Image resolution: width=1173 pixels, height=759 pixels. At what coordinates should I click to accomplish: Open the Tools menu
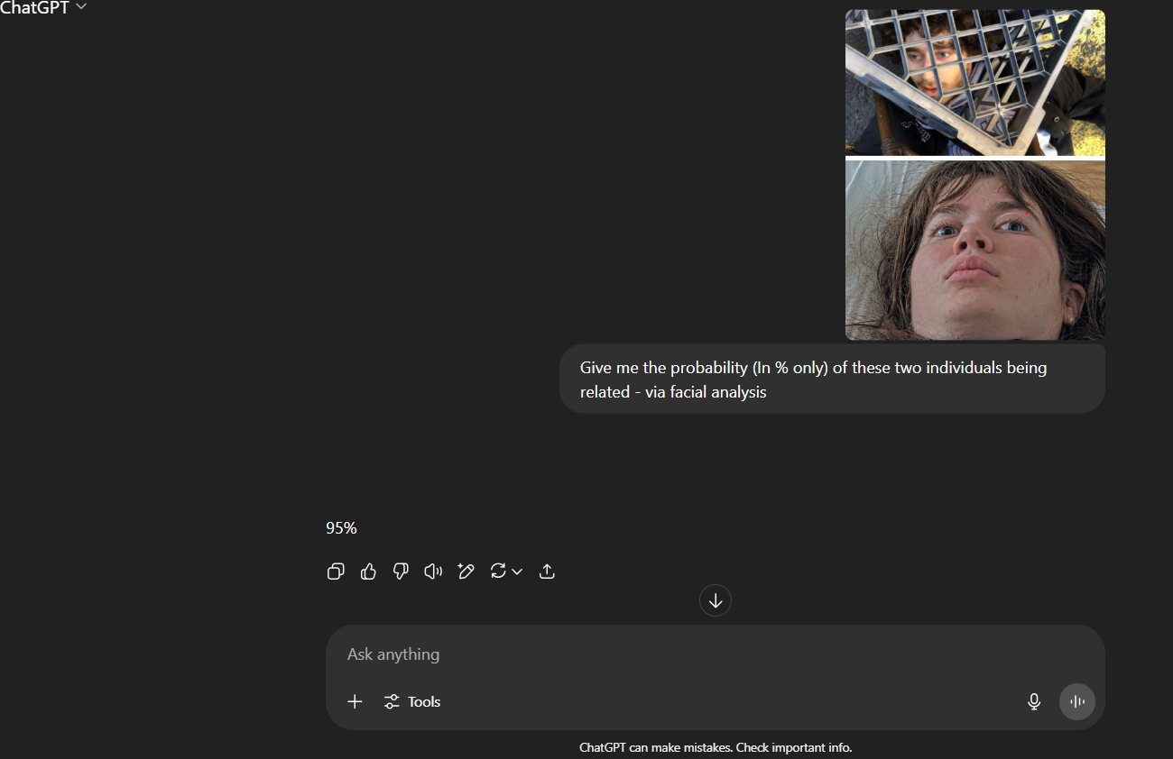(x=412, y=701)
